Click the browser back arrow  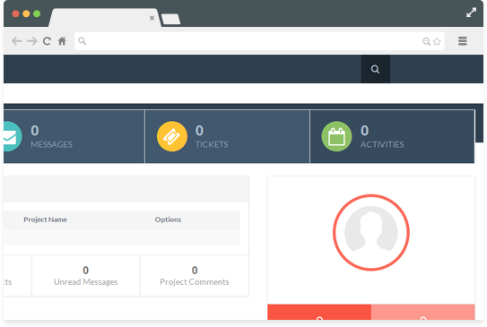(x=17, y=41)
